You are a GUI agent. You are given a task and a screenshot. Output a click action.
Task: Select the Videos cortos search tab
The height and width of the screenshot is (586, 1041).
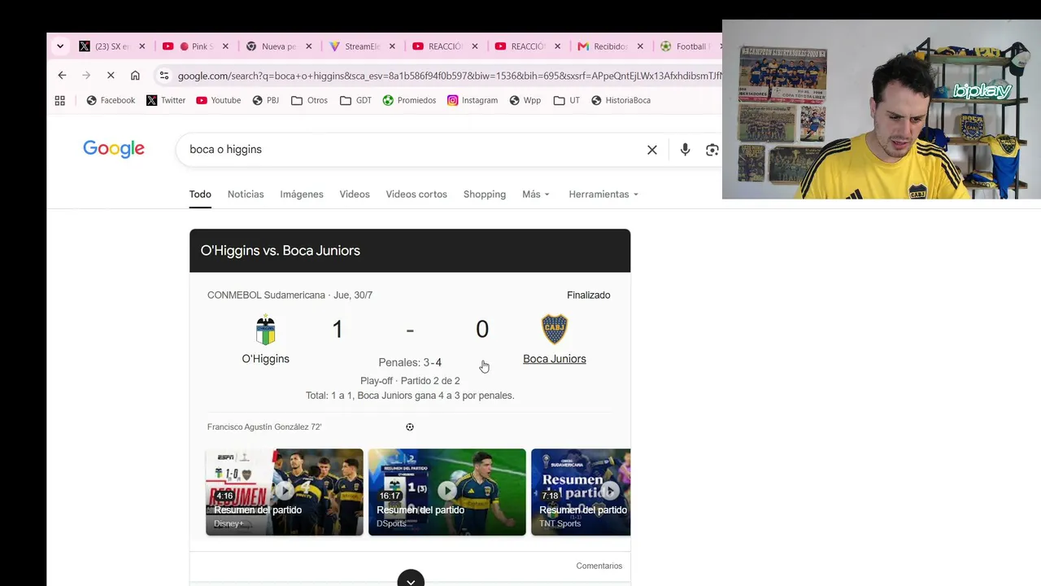(416, 195)
